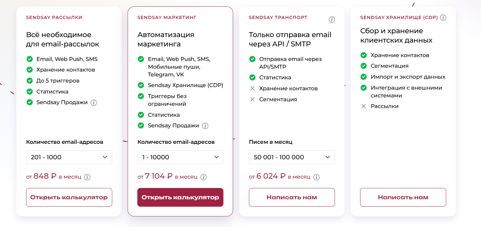Click the info icon next to Sendsay Продажи in Маркетинг plan
481x227 pixels.
point(205,126)
